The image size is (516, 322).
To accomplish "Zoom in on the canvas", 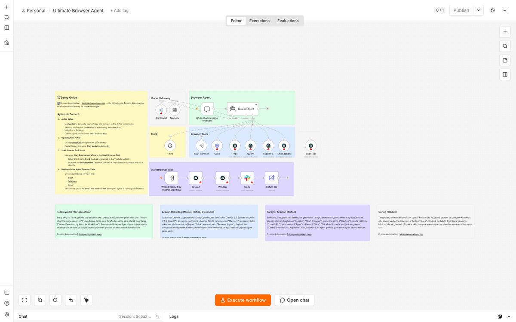I will [40, 300].
